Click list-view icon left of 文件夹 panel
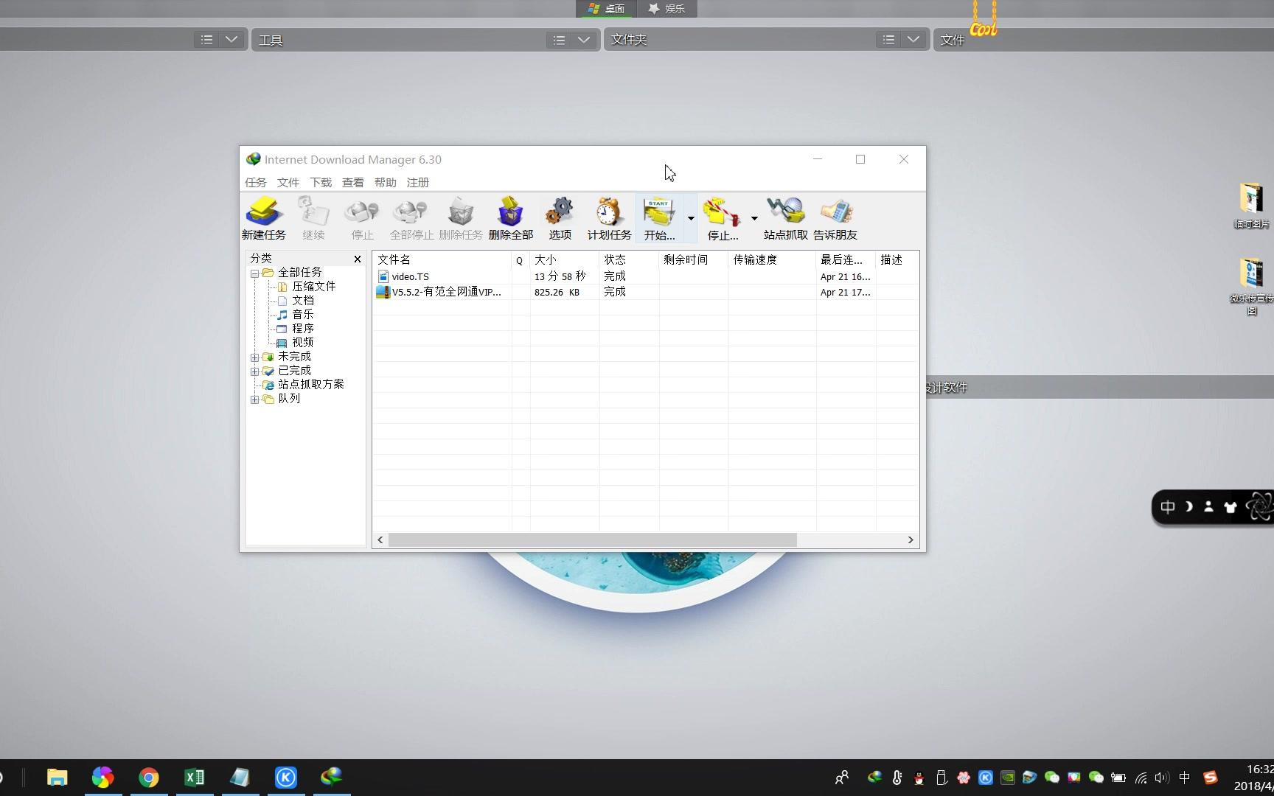 coord(560,40)
